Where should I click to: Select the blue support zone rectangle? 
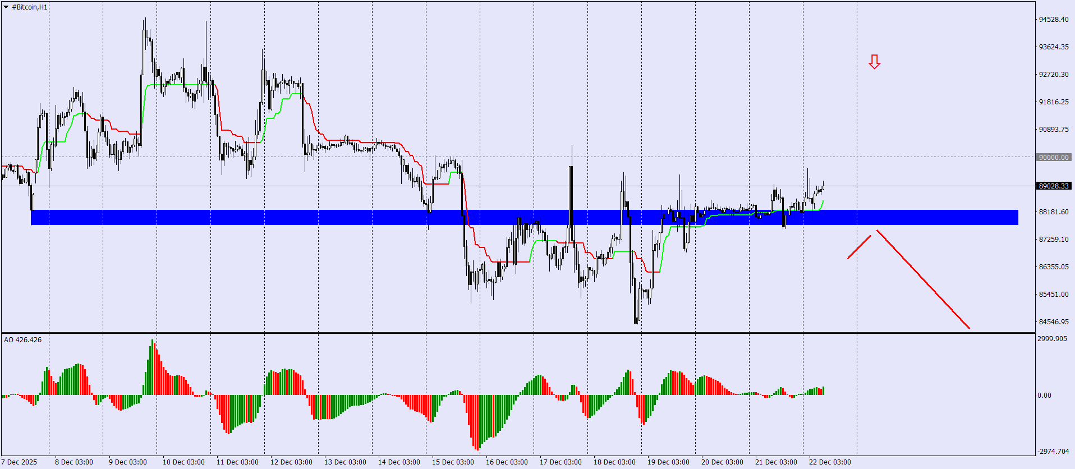525,217
